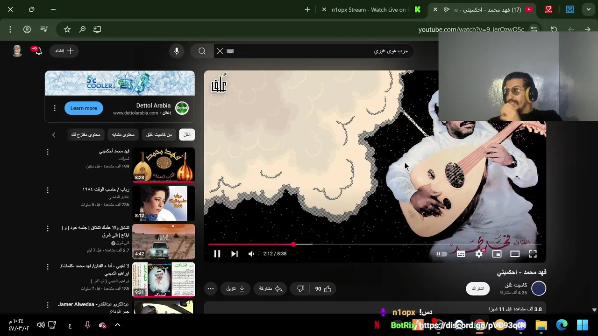Clear the YouTube search text
The image size is (598, 336).
220,51
